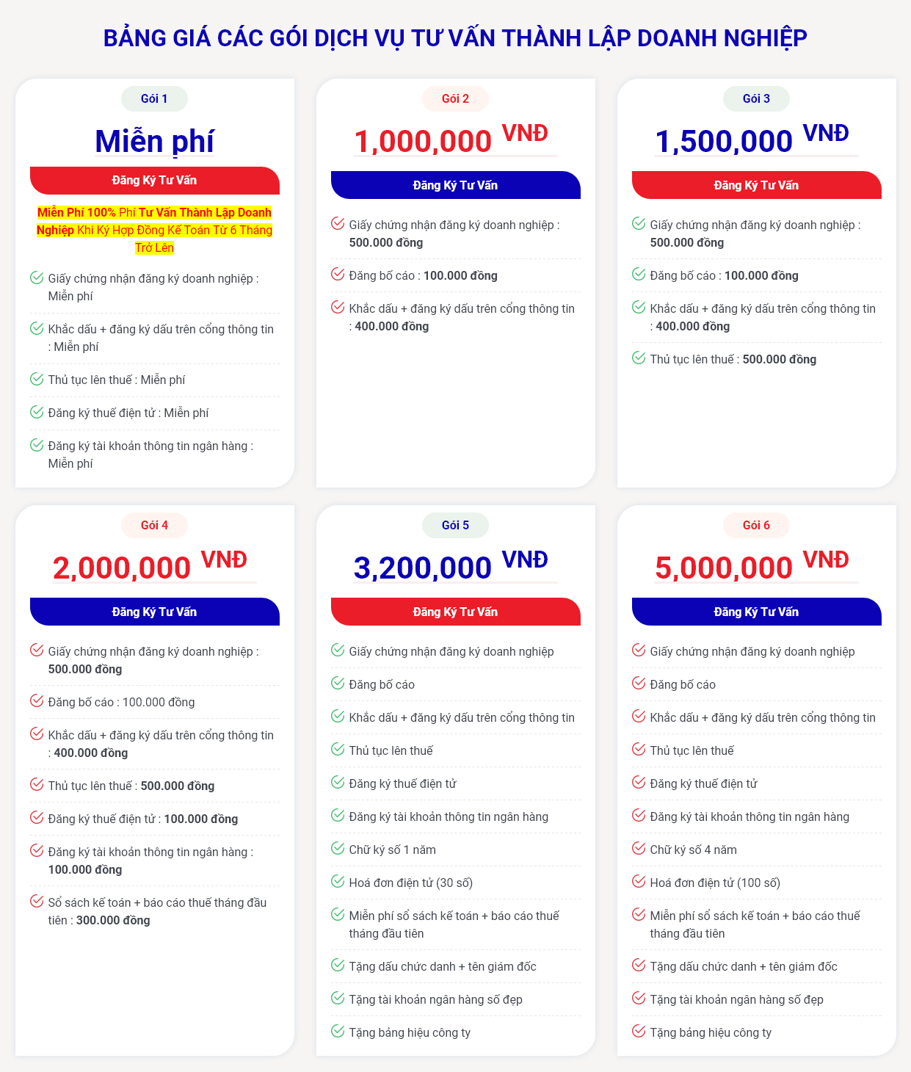
Task: Select the Gói 1 badge
Action: point(154,98)
